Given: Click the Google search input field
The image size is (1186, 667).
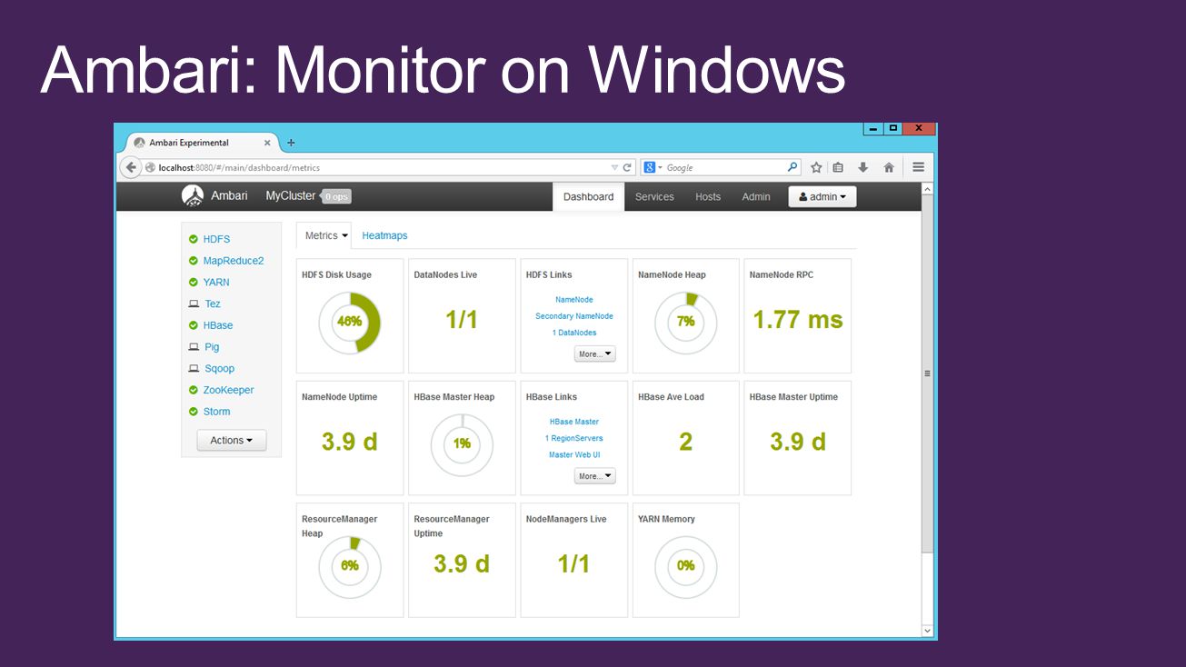Looking at the screenshot, I should 724,167.
